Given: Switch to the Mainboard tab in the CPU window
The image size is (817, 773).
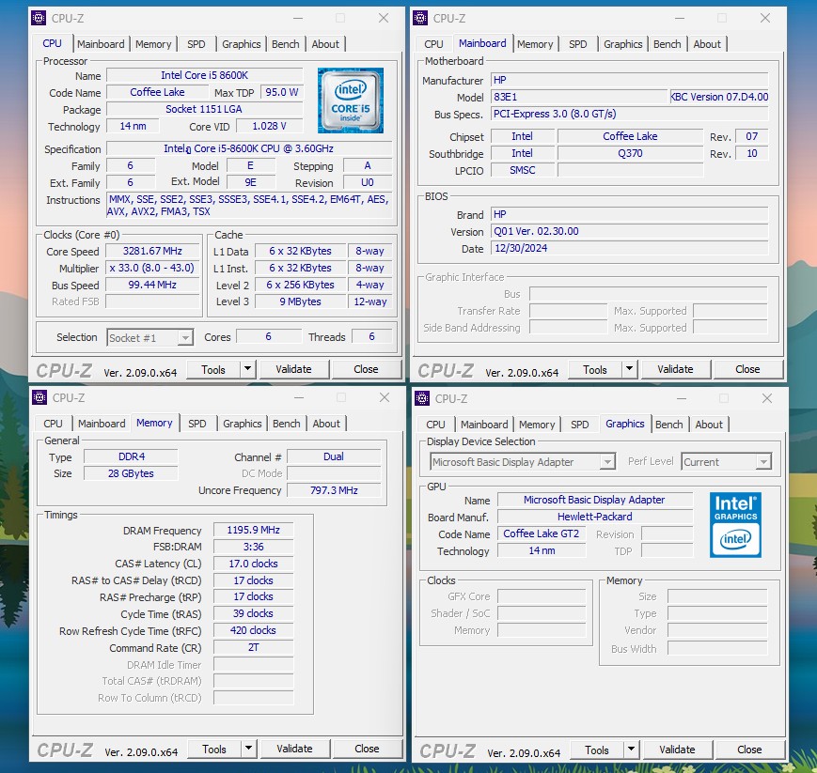Looking at the screenshot, I should coord(101,44).
